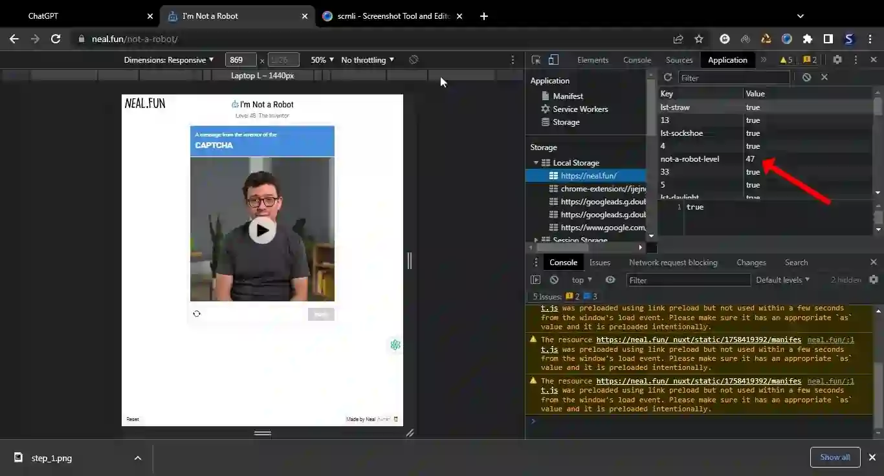Toggle the console sidebar panel

pyautogui.click(x=535, y=280)
